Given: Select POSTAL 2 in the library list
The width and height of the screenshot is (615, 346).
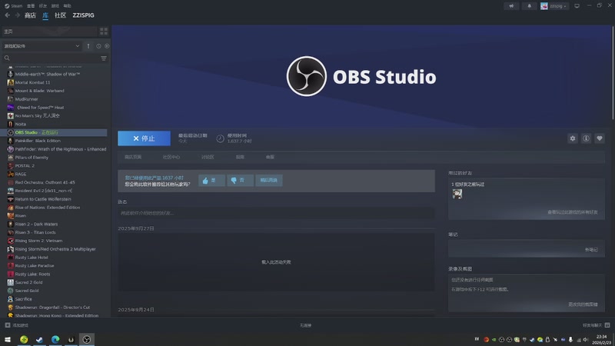Looking at the screenshot, I should pos(25,165).
